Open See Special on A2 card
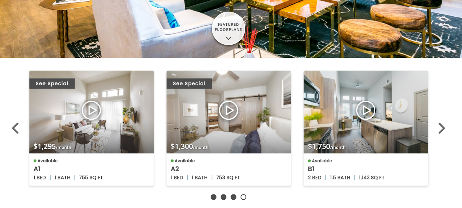This screenshot has height=208, width=462. pyautogui.click(x=189, y=83)
